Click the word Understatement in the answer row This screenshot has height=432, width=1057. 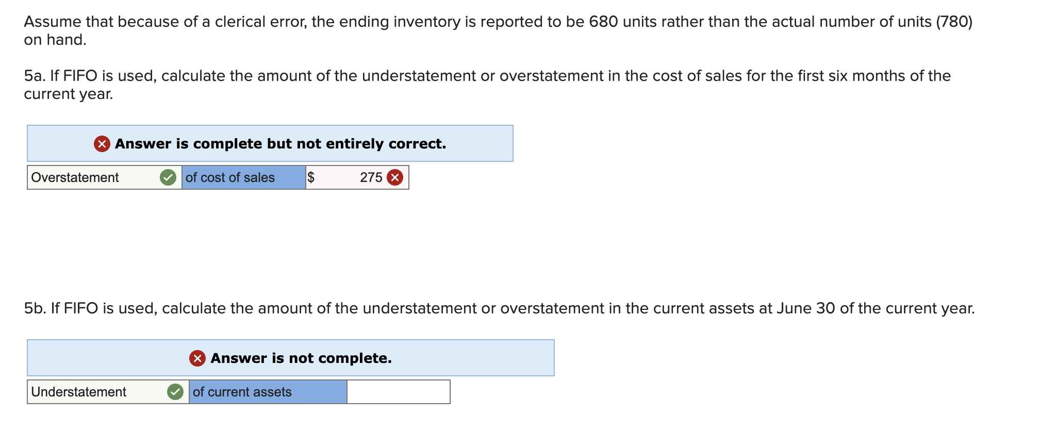coord(78,392)
